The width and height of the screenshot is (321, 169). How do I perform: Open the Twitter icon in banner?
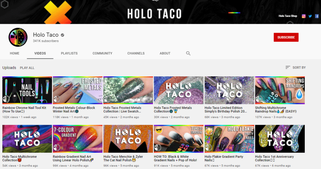click(x=310, y=16)
